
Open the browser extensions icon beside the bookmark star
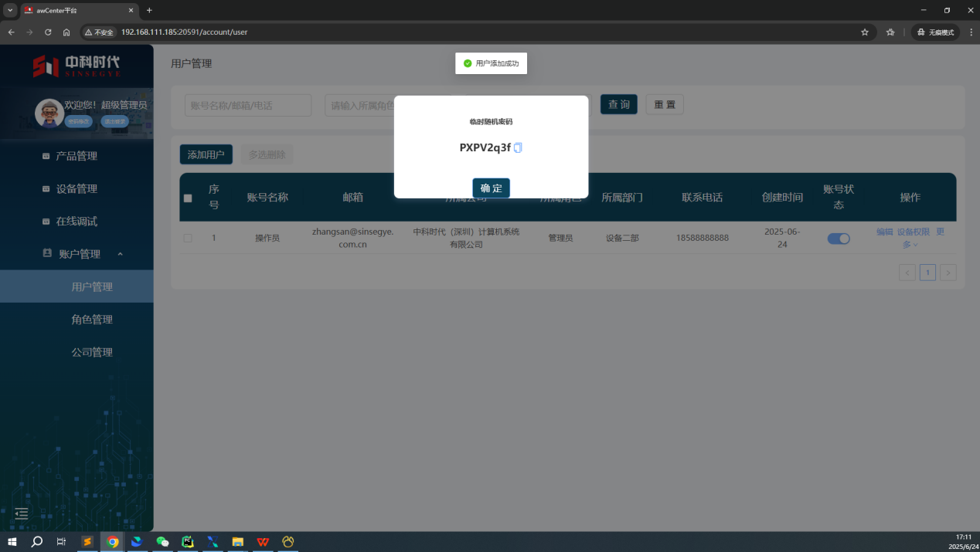(x=890, y=32)
